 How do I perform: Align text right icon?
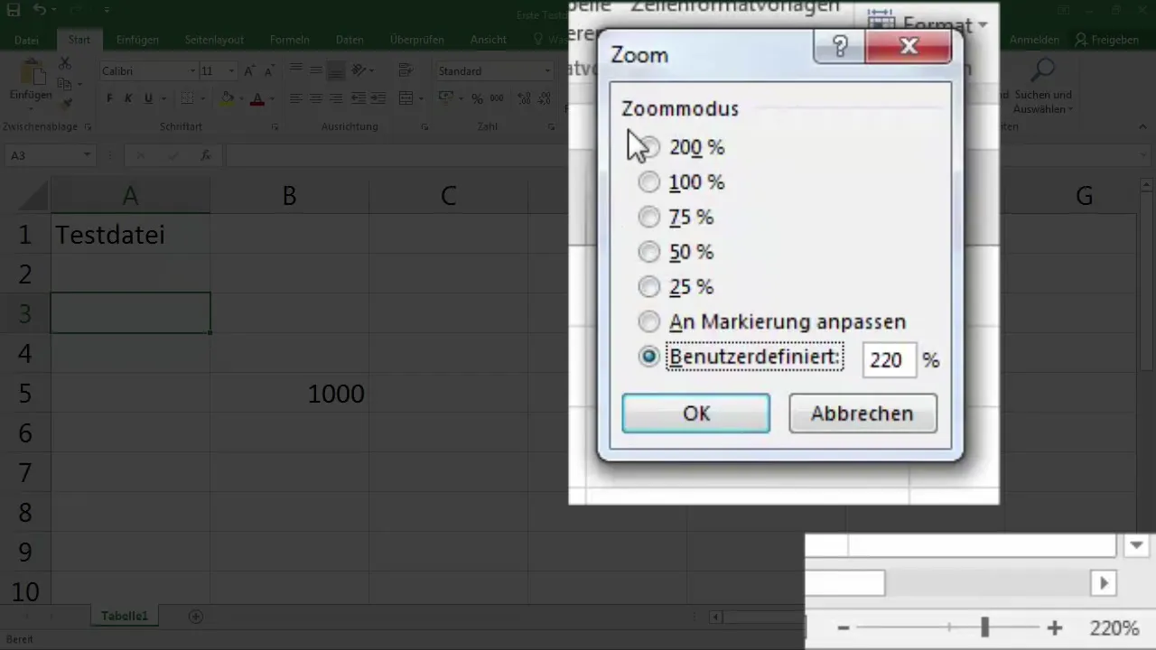click(336, 98)
